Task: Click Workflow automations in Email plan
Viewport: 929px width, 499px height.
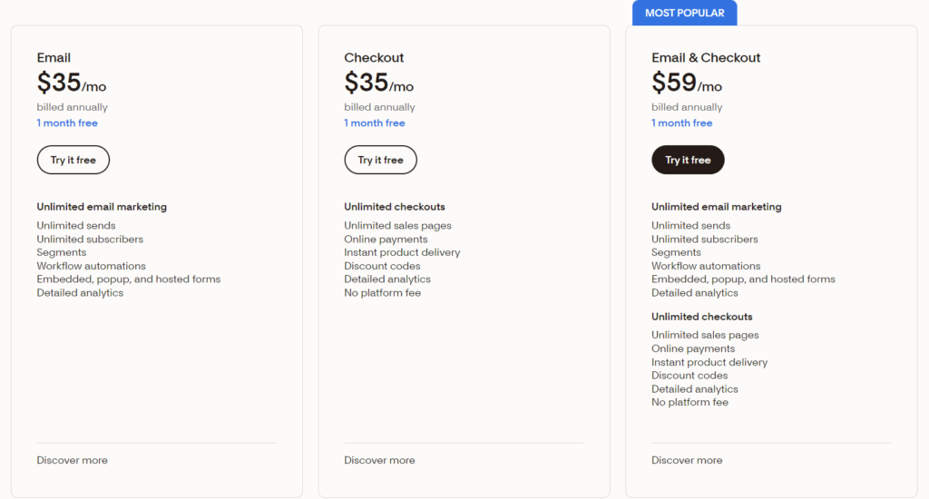Action: [x=92, y=266]
